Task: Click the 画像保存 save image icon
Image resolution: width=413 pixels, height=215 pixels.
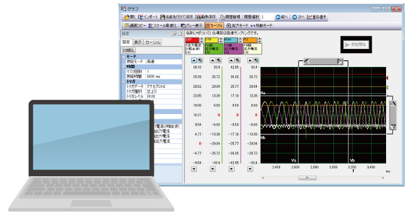Action: [x=198, y=17]
